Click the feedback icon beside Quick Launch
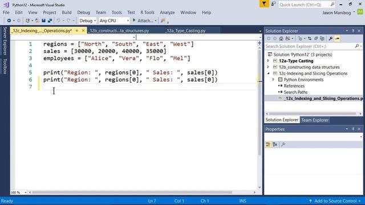This screenshot has height=205, width=365. tap(274, 4)
